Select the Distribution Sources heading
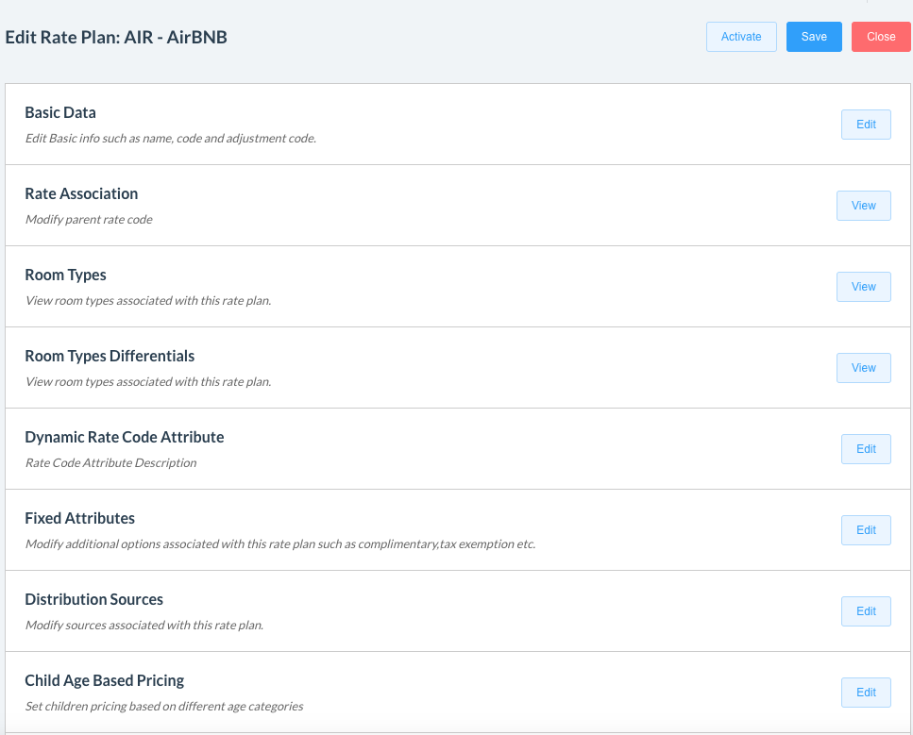The image size is (913, 735). coord(93,600)
